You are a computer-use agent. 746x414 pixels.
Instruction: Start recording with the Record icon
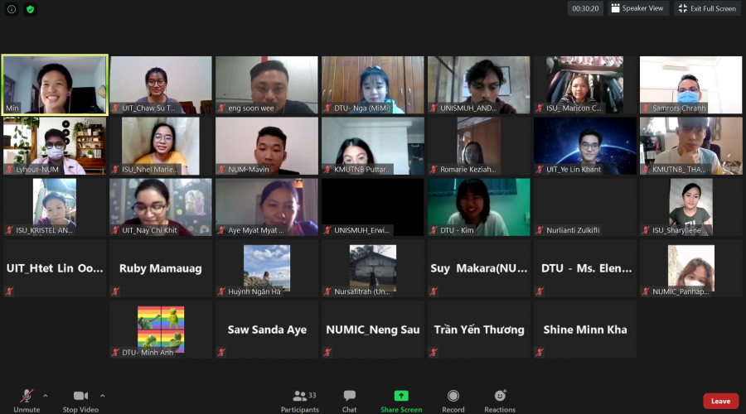click(x=453, y=397)
